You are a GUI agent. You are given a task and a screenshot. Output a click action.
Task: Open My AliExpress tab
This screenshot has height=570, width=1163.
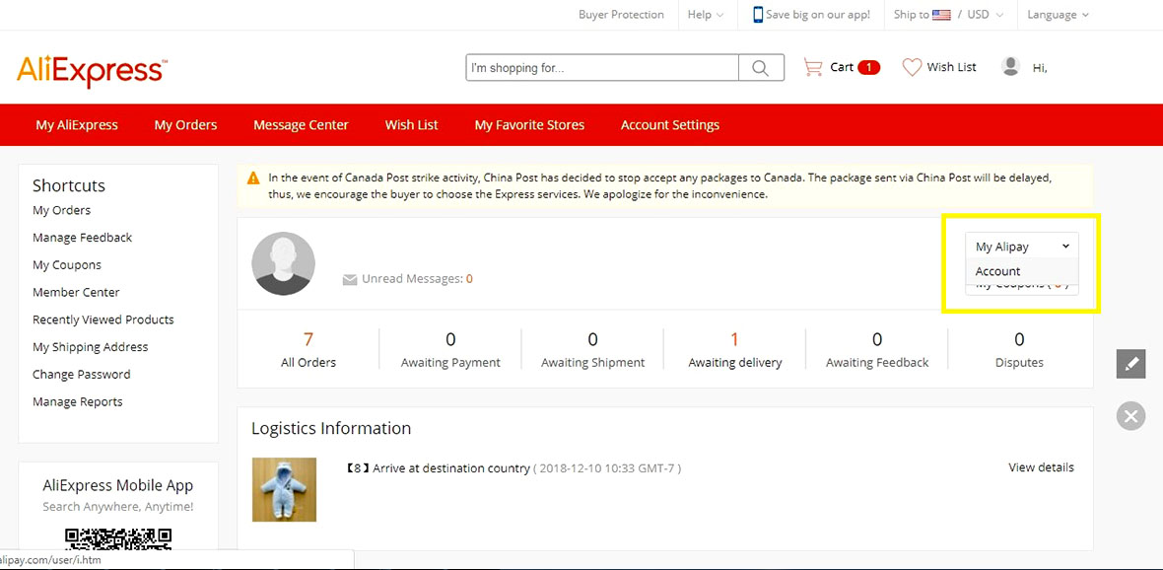(77, 125)
